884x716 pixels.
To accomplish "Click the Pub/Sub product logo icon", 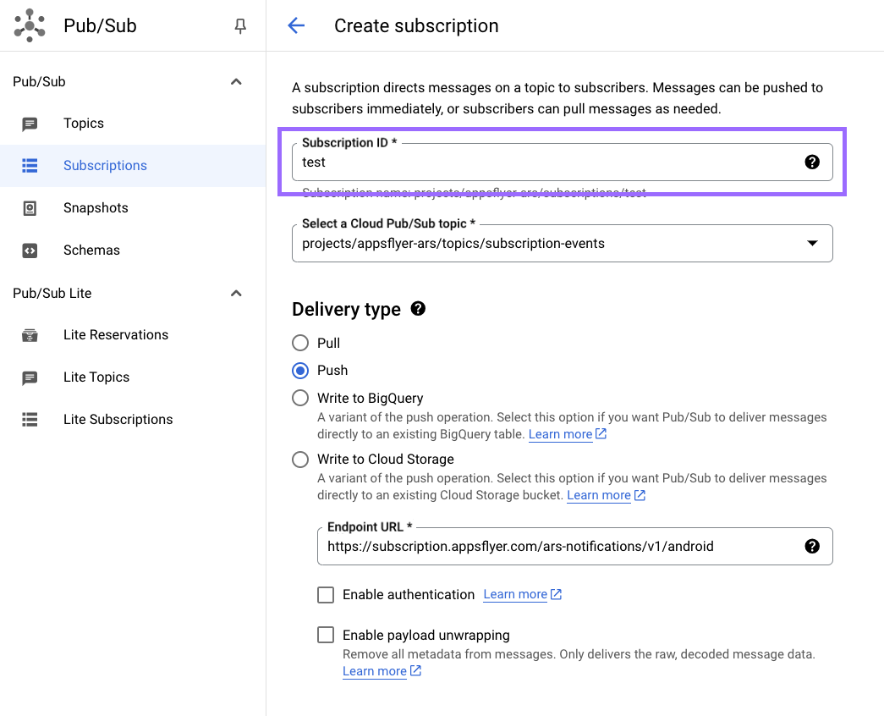I will [x=30, y=25].
